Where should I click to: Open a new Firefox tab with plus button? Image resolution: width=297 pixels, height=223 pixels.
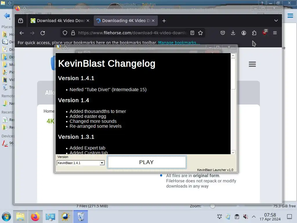pos(164,21)
